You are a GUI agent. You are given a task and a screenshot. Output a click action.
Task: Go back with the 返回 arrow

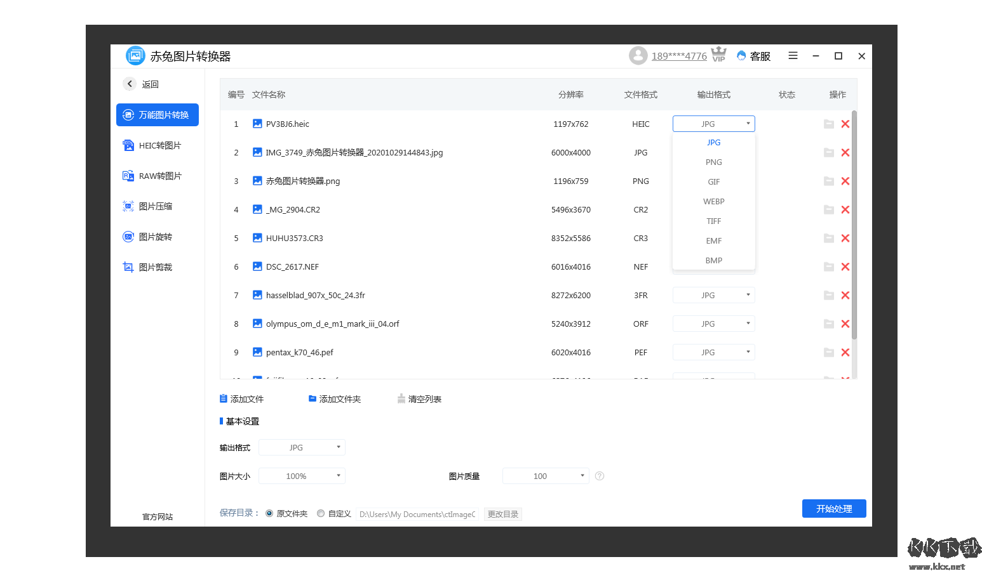click(x=130, y=84)
